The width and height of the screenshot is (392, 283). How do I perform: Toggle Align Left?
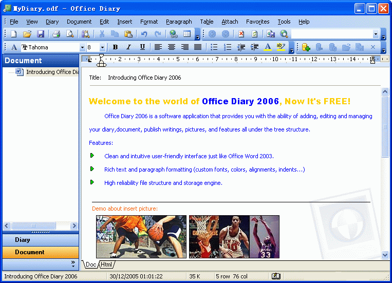coord(158,47)
